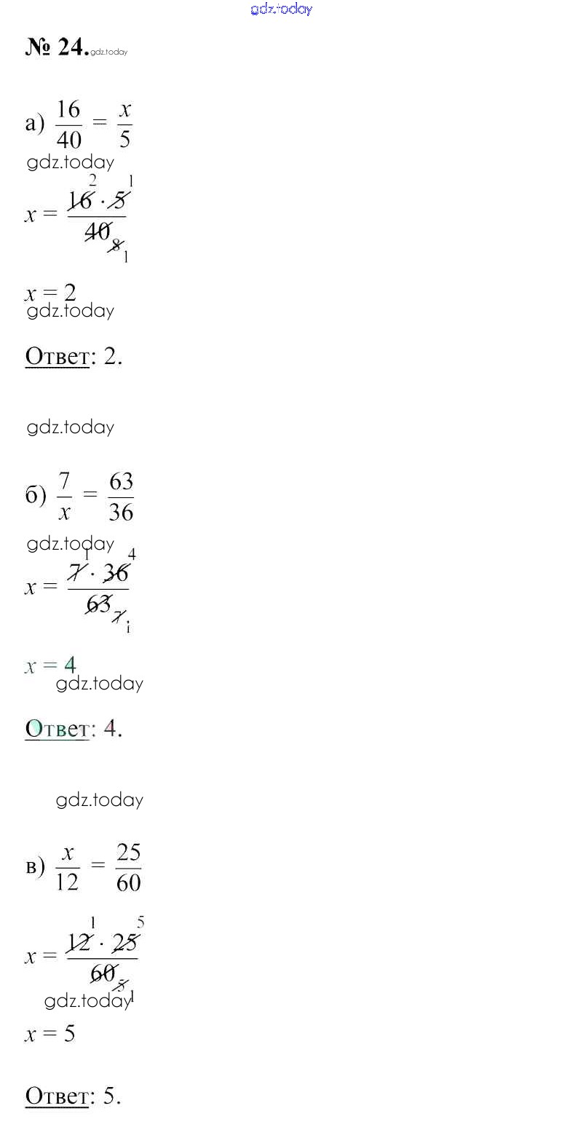This screenshot has height=1138, width=562.
Task: Select equation а) 16/40 = x/5
Action: 79,125
